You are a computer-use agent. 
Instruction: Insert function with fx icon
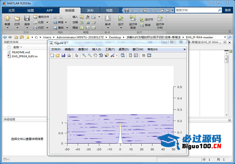point(88,17)
